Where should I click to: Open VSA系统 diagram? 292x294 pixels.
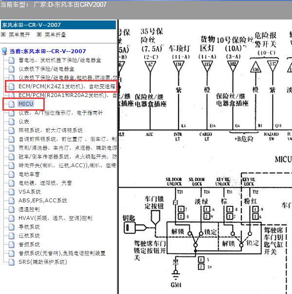[x=30, y=192]
